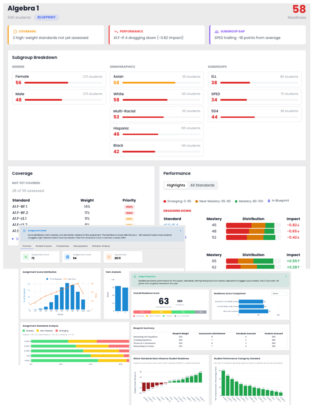This screenshot has width=316, height=415.
Task: Open the Performance alert card about A1.F-IF.4
Action: point(157,35)
